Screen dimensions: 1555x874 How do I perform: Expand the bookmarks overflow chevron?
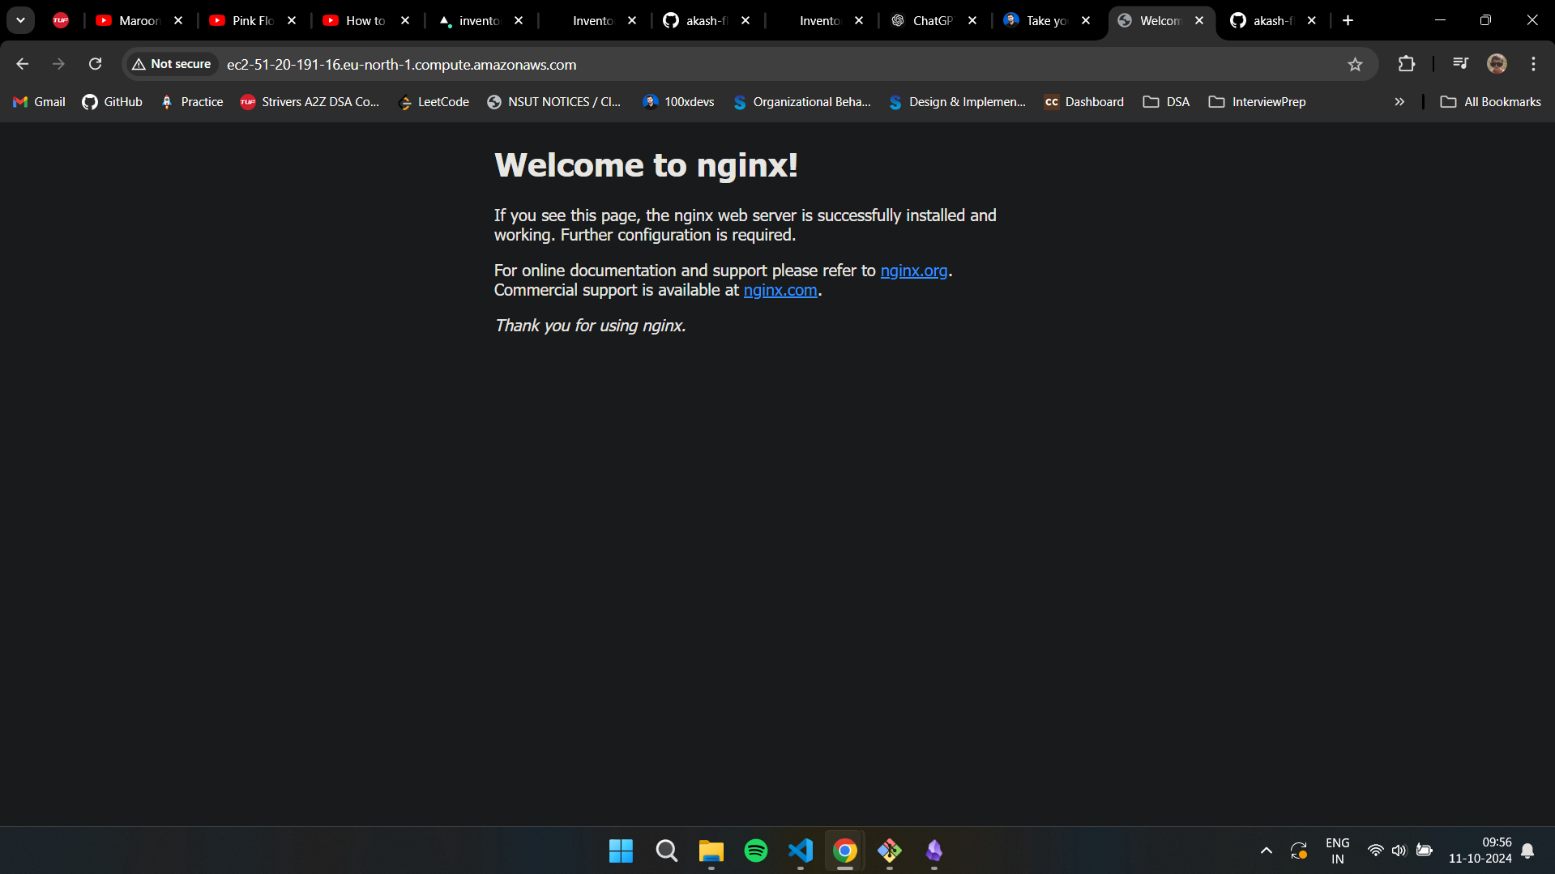pos(1399,101)
